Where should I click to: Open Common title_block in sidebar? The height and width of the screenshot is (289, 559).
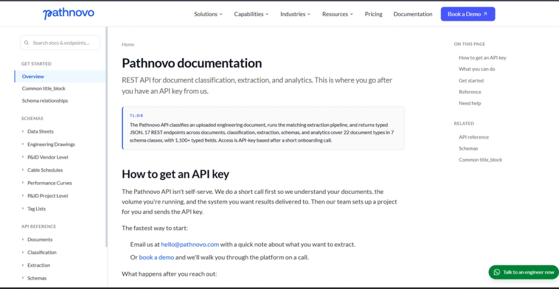tap(44, 88)
